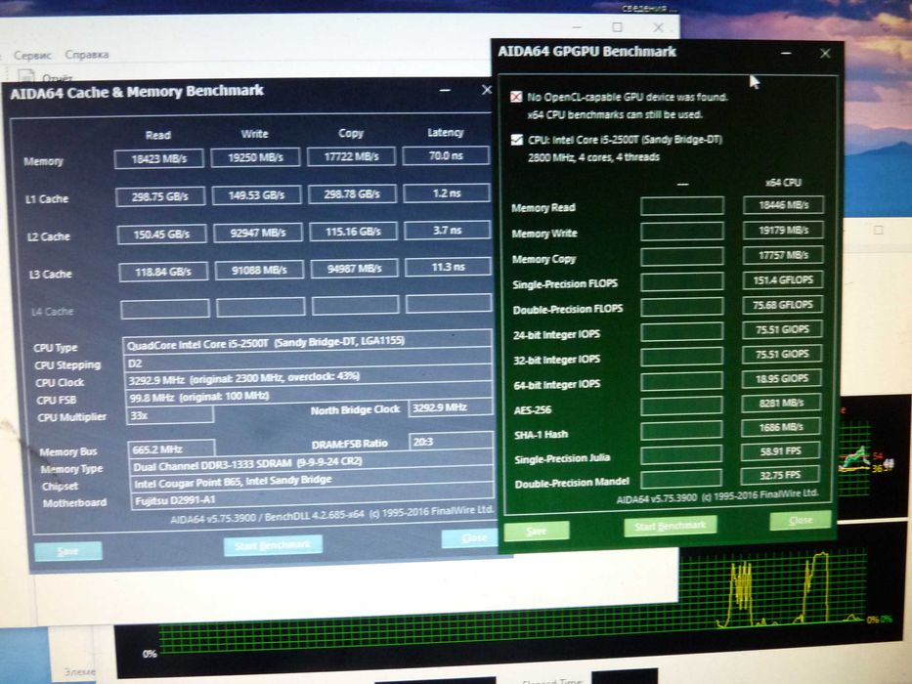Minimize the background AIDA64 main window
Image resolution: width=912 pixels, height=684 pixels.
click(x=577, y=27)
